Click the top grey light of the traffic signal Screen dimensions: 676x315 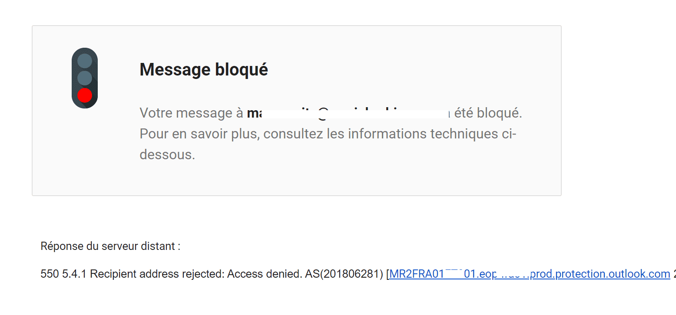click(x=85, y=61)
